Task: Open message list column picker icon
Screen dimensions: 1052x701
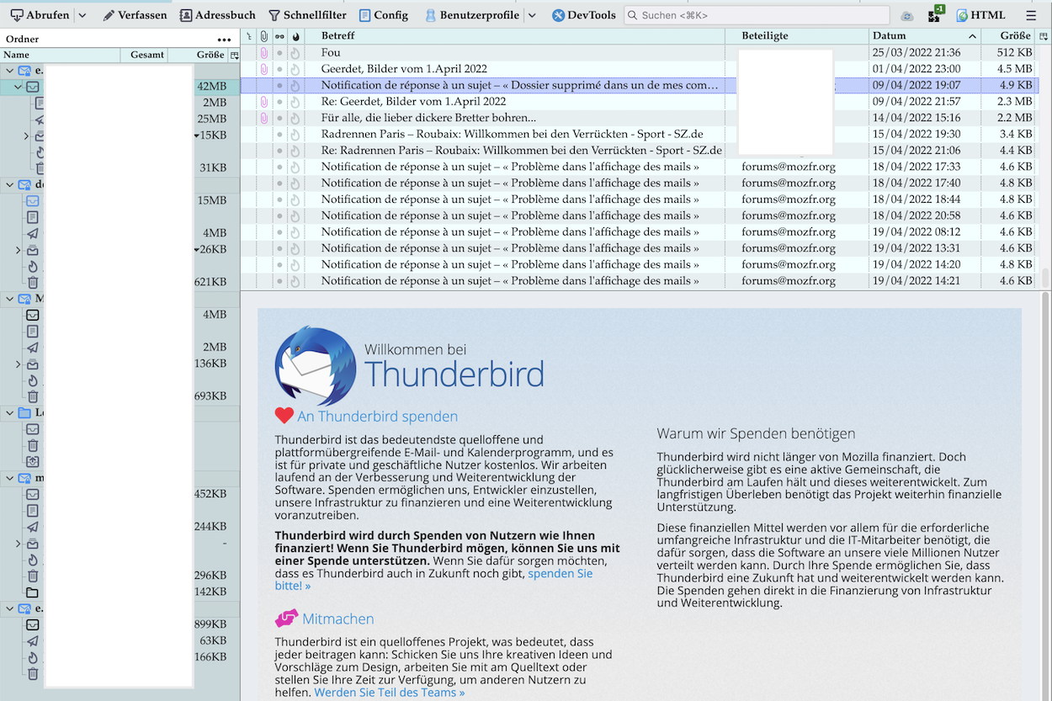Action: click(x=1044, y=36)
